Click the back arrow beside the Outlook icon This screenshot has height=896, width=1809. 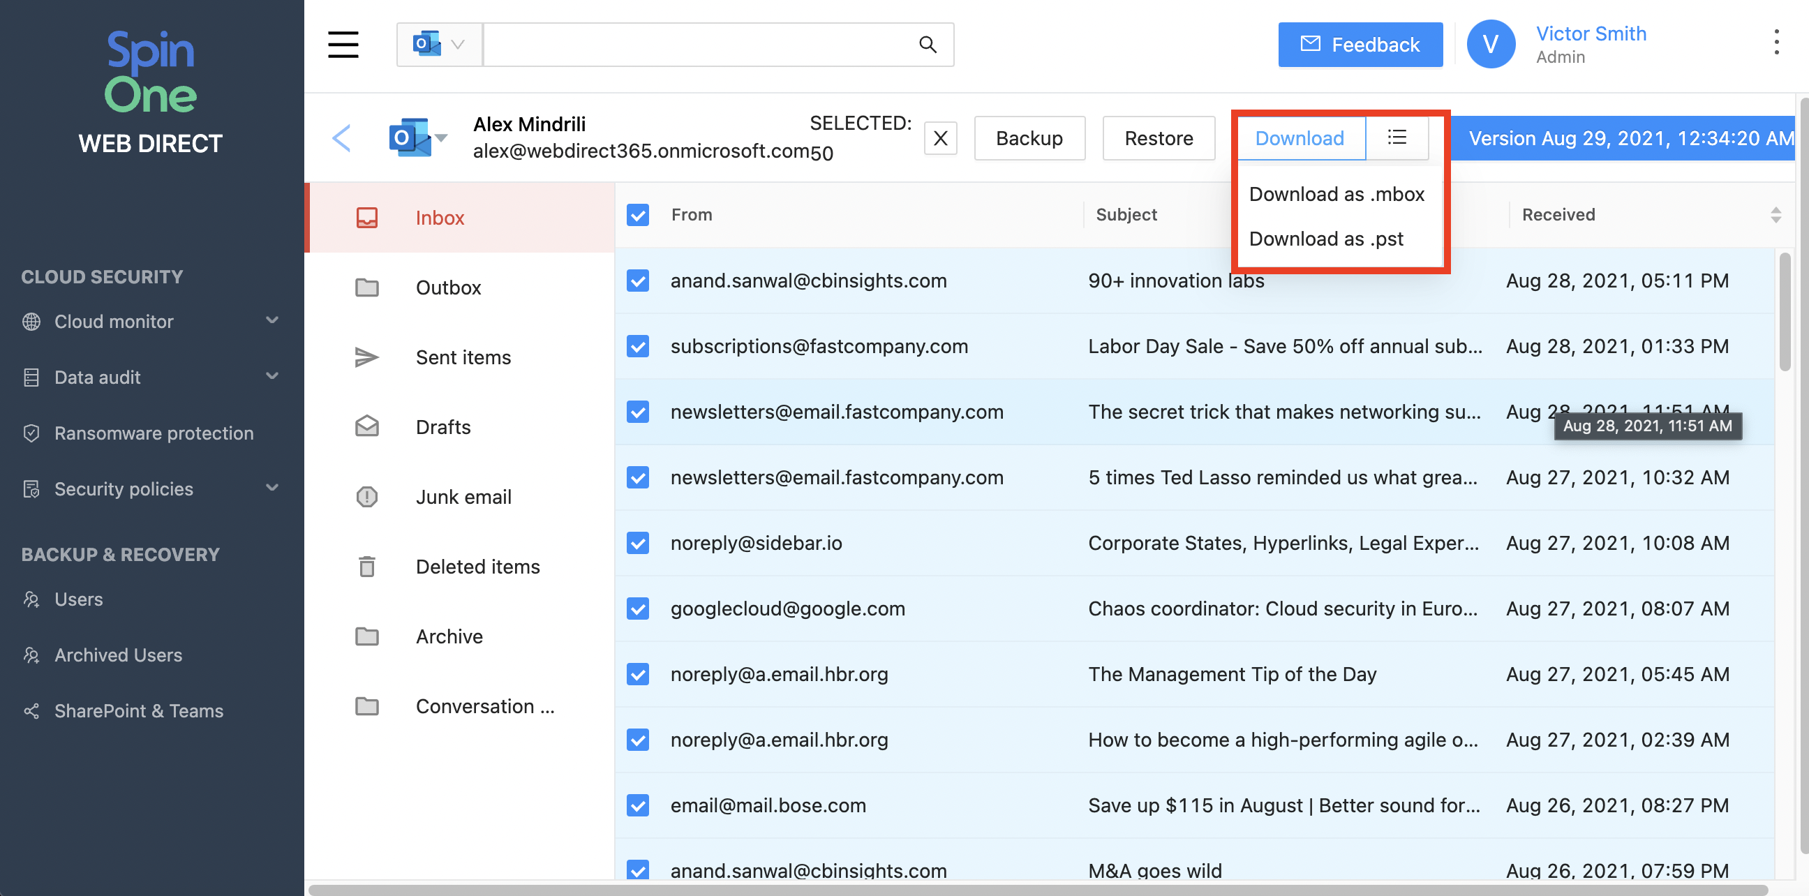342,137
